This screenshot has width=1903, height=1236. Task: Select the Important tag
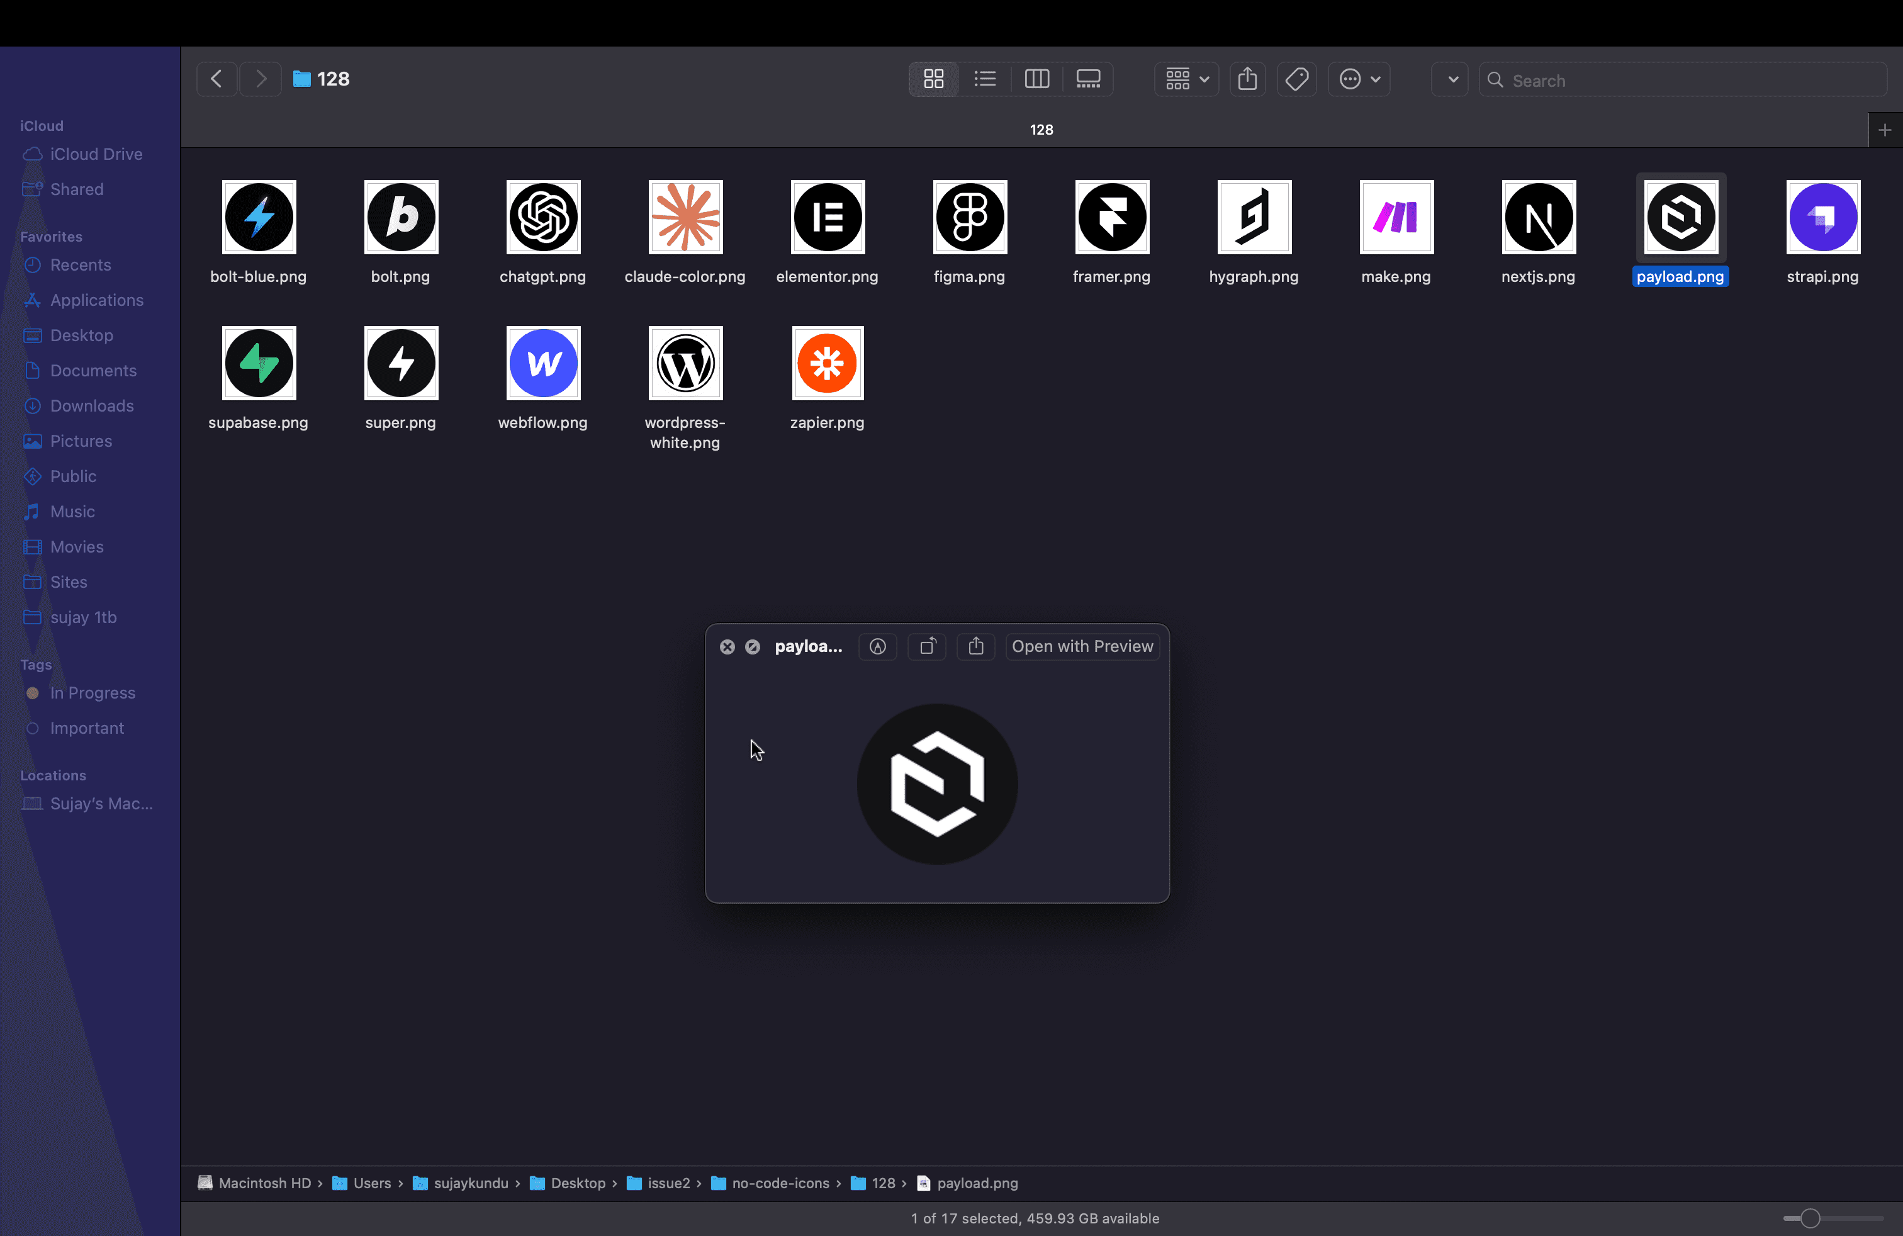point(86,728)
